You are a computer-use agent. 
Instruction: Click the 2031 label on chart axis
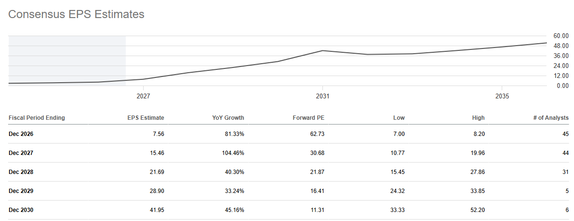click(322, 96)
